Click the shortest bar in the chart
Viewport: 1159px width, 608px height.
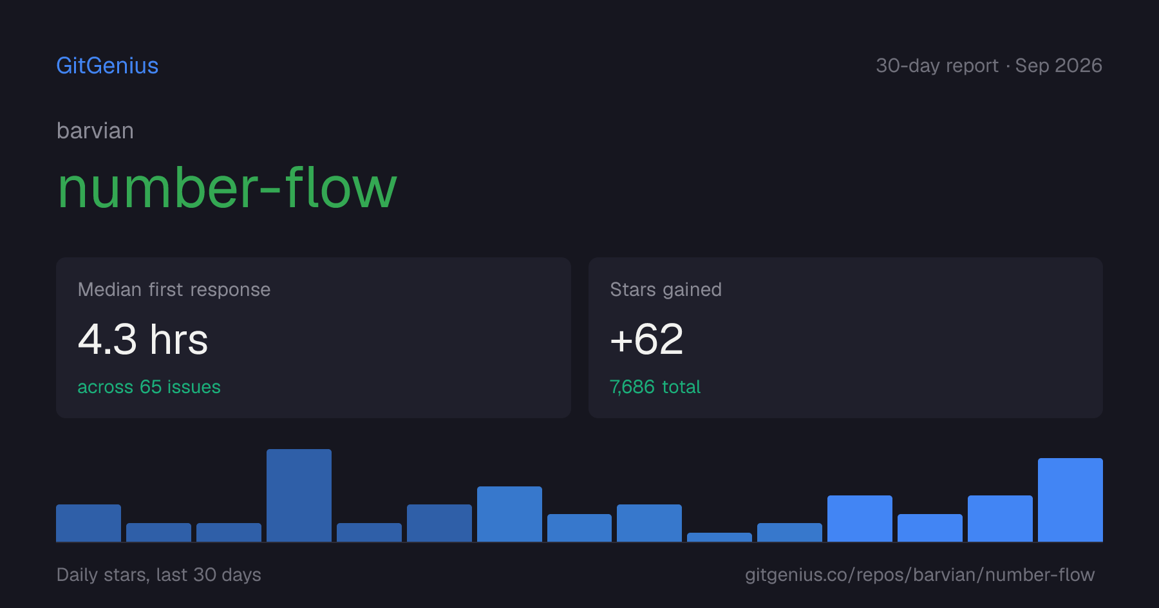tap(719, 537)
